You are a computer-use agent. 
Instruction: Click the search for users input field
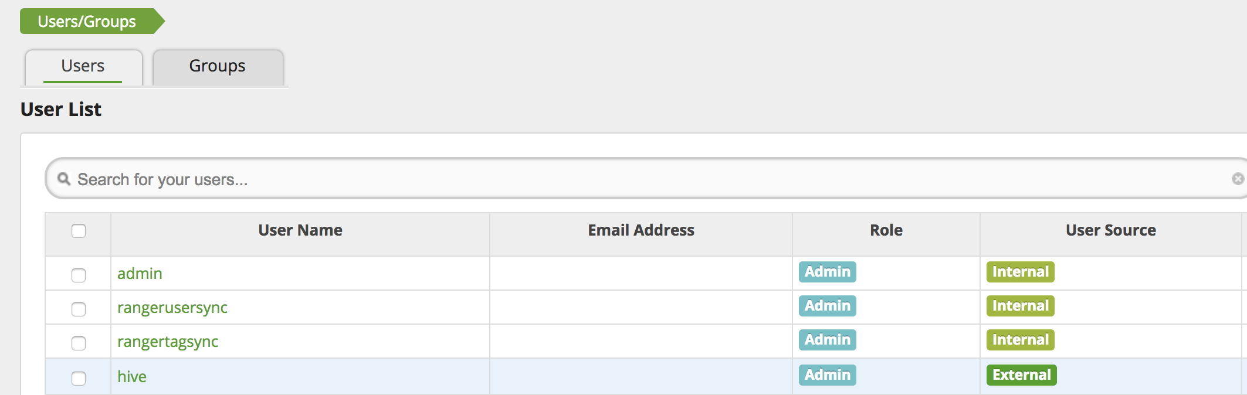pos(352,180)
